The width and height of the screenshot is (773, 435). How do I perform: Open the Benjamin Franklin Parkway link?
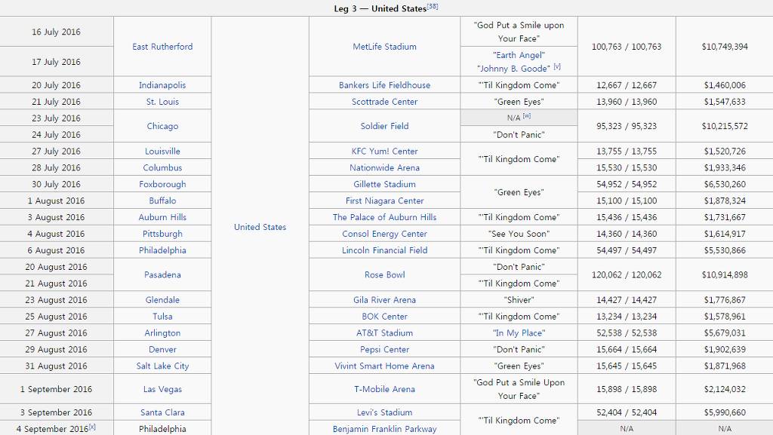tap(384, 429)
